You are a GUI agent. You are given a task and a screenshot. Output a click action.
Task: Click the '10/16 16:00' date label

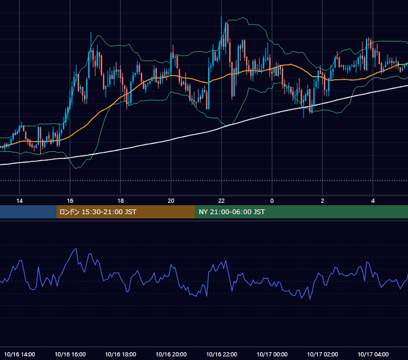point(70,354)
